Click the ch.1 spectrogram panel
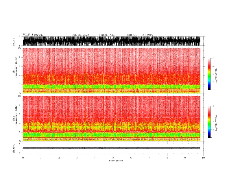 111,71
